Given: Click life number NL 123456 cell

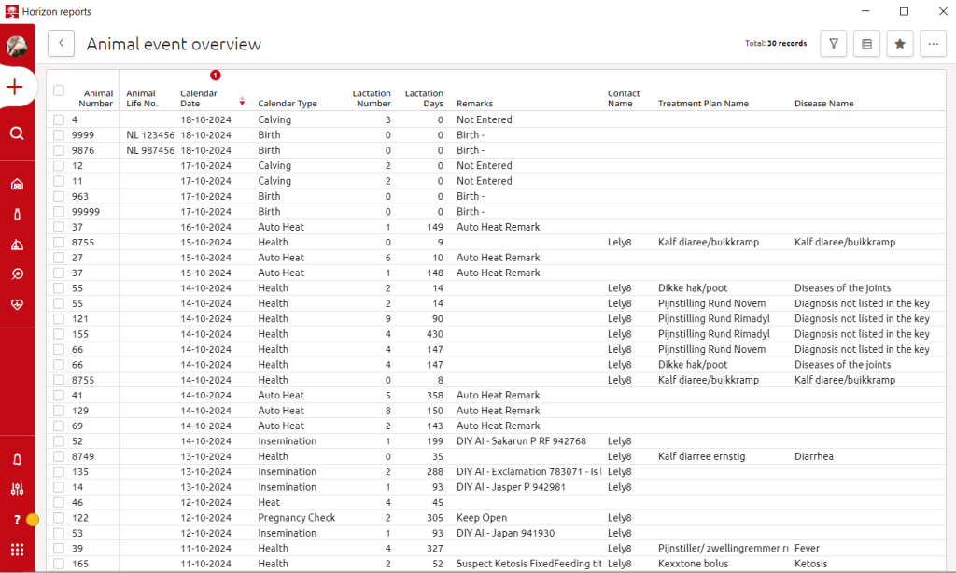Looking at the screenshot, I should (149, 134).
